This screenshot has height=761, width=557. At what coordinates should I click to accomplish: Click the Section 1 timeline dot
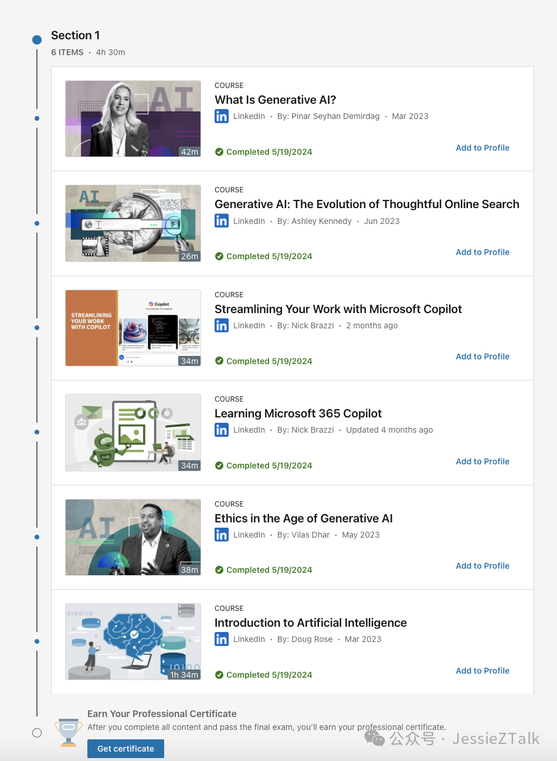37,40
